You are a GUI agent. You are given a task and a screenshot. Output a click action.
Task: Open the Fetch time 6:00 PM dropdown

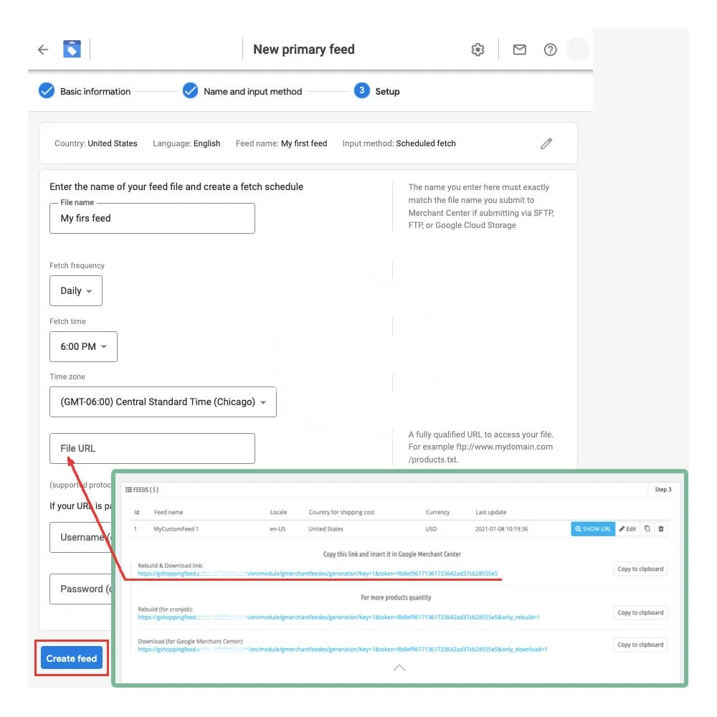[x=83, y=346]
